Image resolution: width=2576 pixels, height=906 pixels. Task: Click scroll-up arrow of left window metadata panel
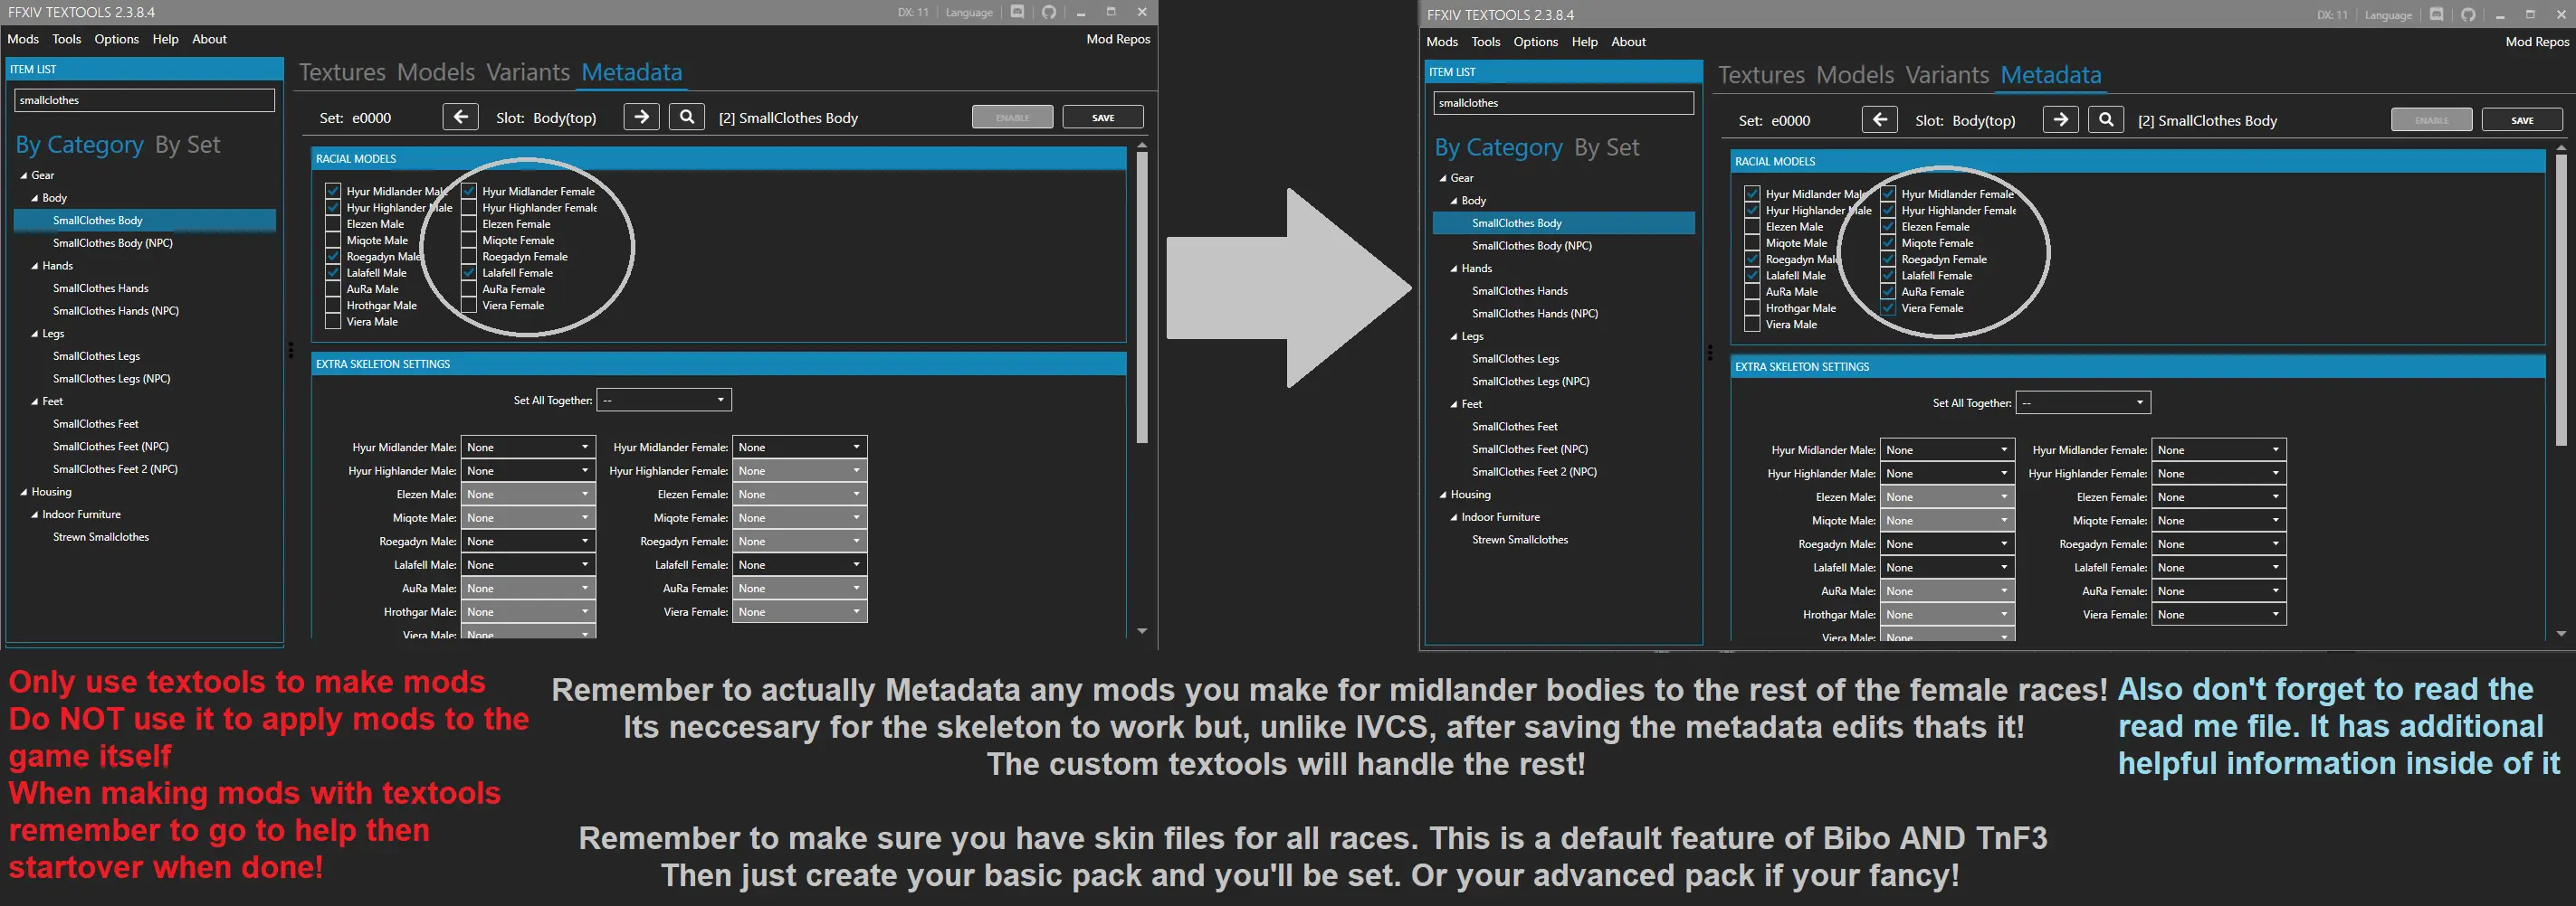(1142, 146)
